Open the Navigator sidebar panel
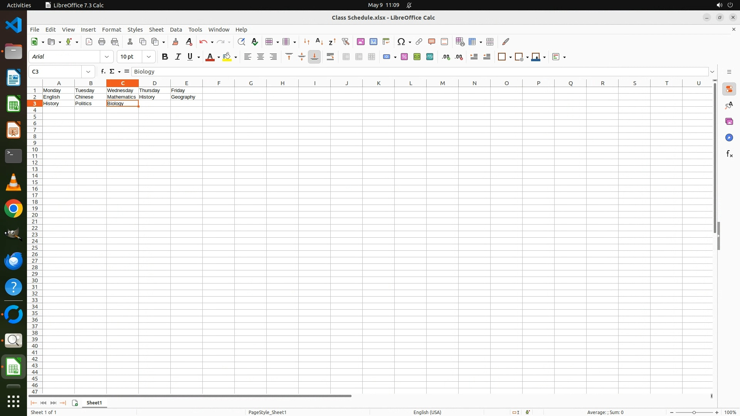 [729, 138]
